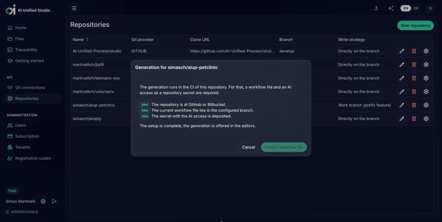Image resolution: width=442 pixels, height=222 pixels.
Task: Open user settings gear next to Simon Martinelli
Action: (43, 201)
